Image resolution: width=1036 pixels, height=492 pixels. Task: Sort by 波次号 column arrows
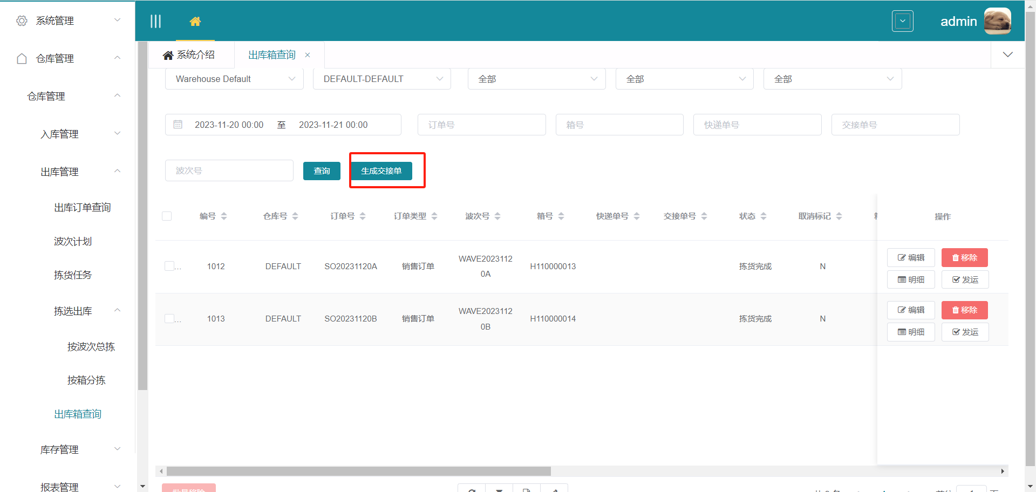point(497,216)
